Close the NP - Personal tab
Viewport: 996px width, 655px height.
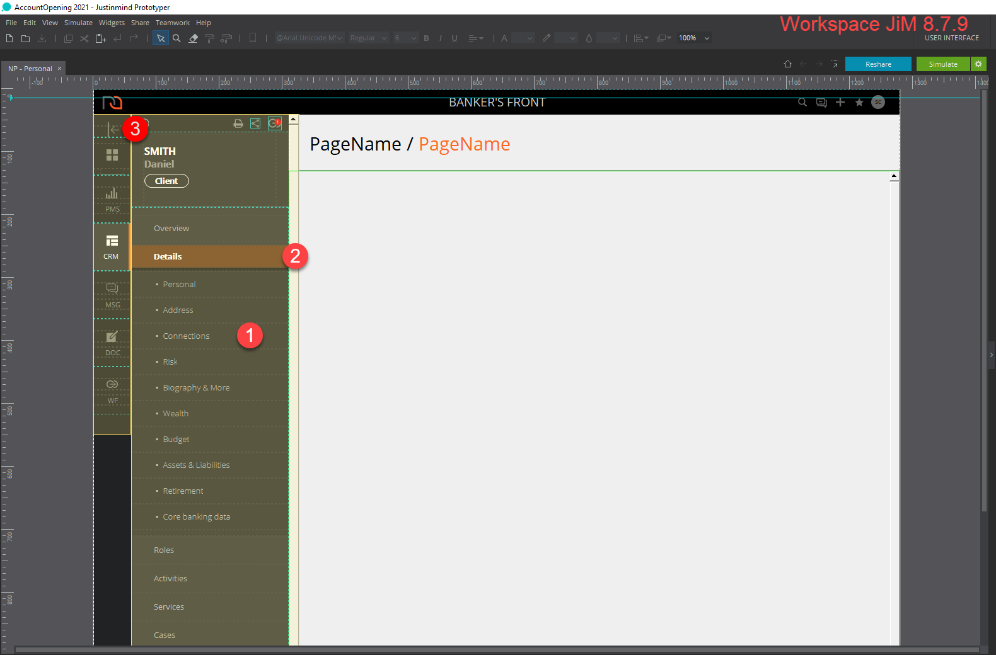click(60, 69)
